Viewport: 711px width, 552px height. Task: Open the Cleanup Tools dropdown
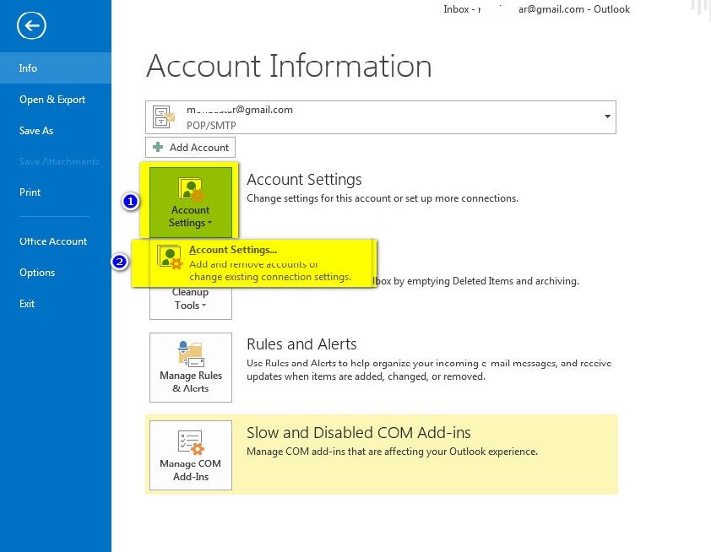191,302
